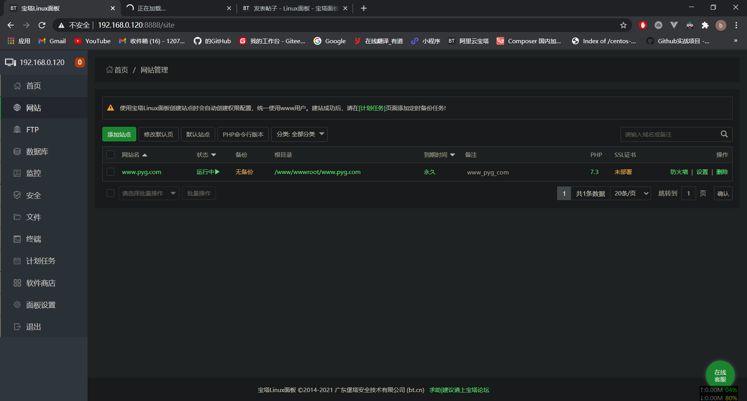Screen dimensions: 747x401
Task: Toggle the select-all checkbox in table header
Action: click(110, 155)
